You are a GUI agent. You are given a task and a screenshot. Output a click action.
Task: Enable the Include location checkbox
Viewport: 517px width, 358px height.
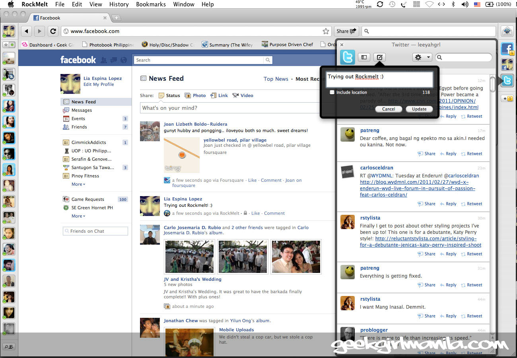click(332, 92)
